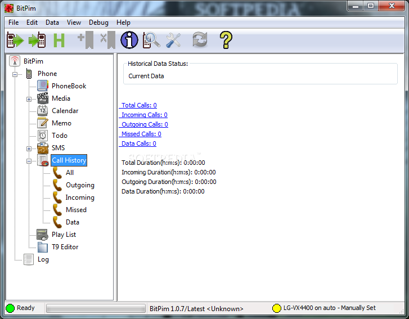The width and height of the screenshot is (409, 319).
Task: Click the Get Phone Data toolbar icon
Action: click(15, 40)
